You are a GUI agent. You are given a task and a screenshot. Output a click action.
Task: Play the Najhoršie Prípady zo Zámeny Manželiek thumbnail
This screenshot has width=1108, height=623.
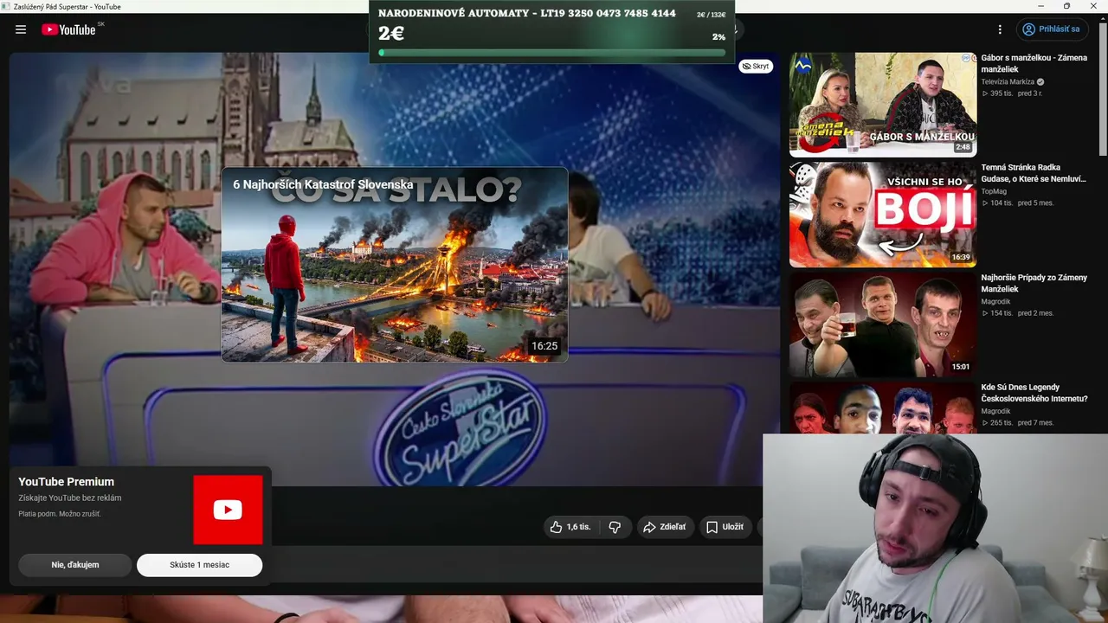[883, 324]
